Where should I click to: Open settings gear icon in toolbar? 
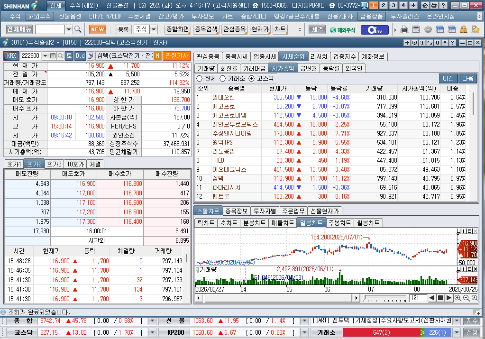click(x=428, y=30)
